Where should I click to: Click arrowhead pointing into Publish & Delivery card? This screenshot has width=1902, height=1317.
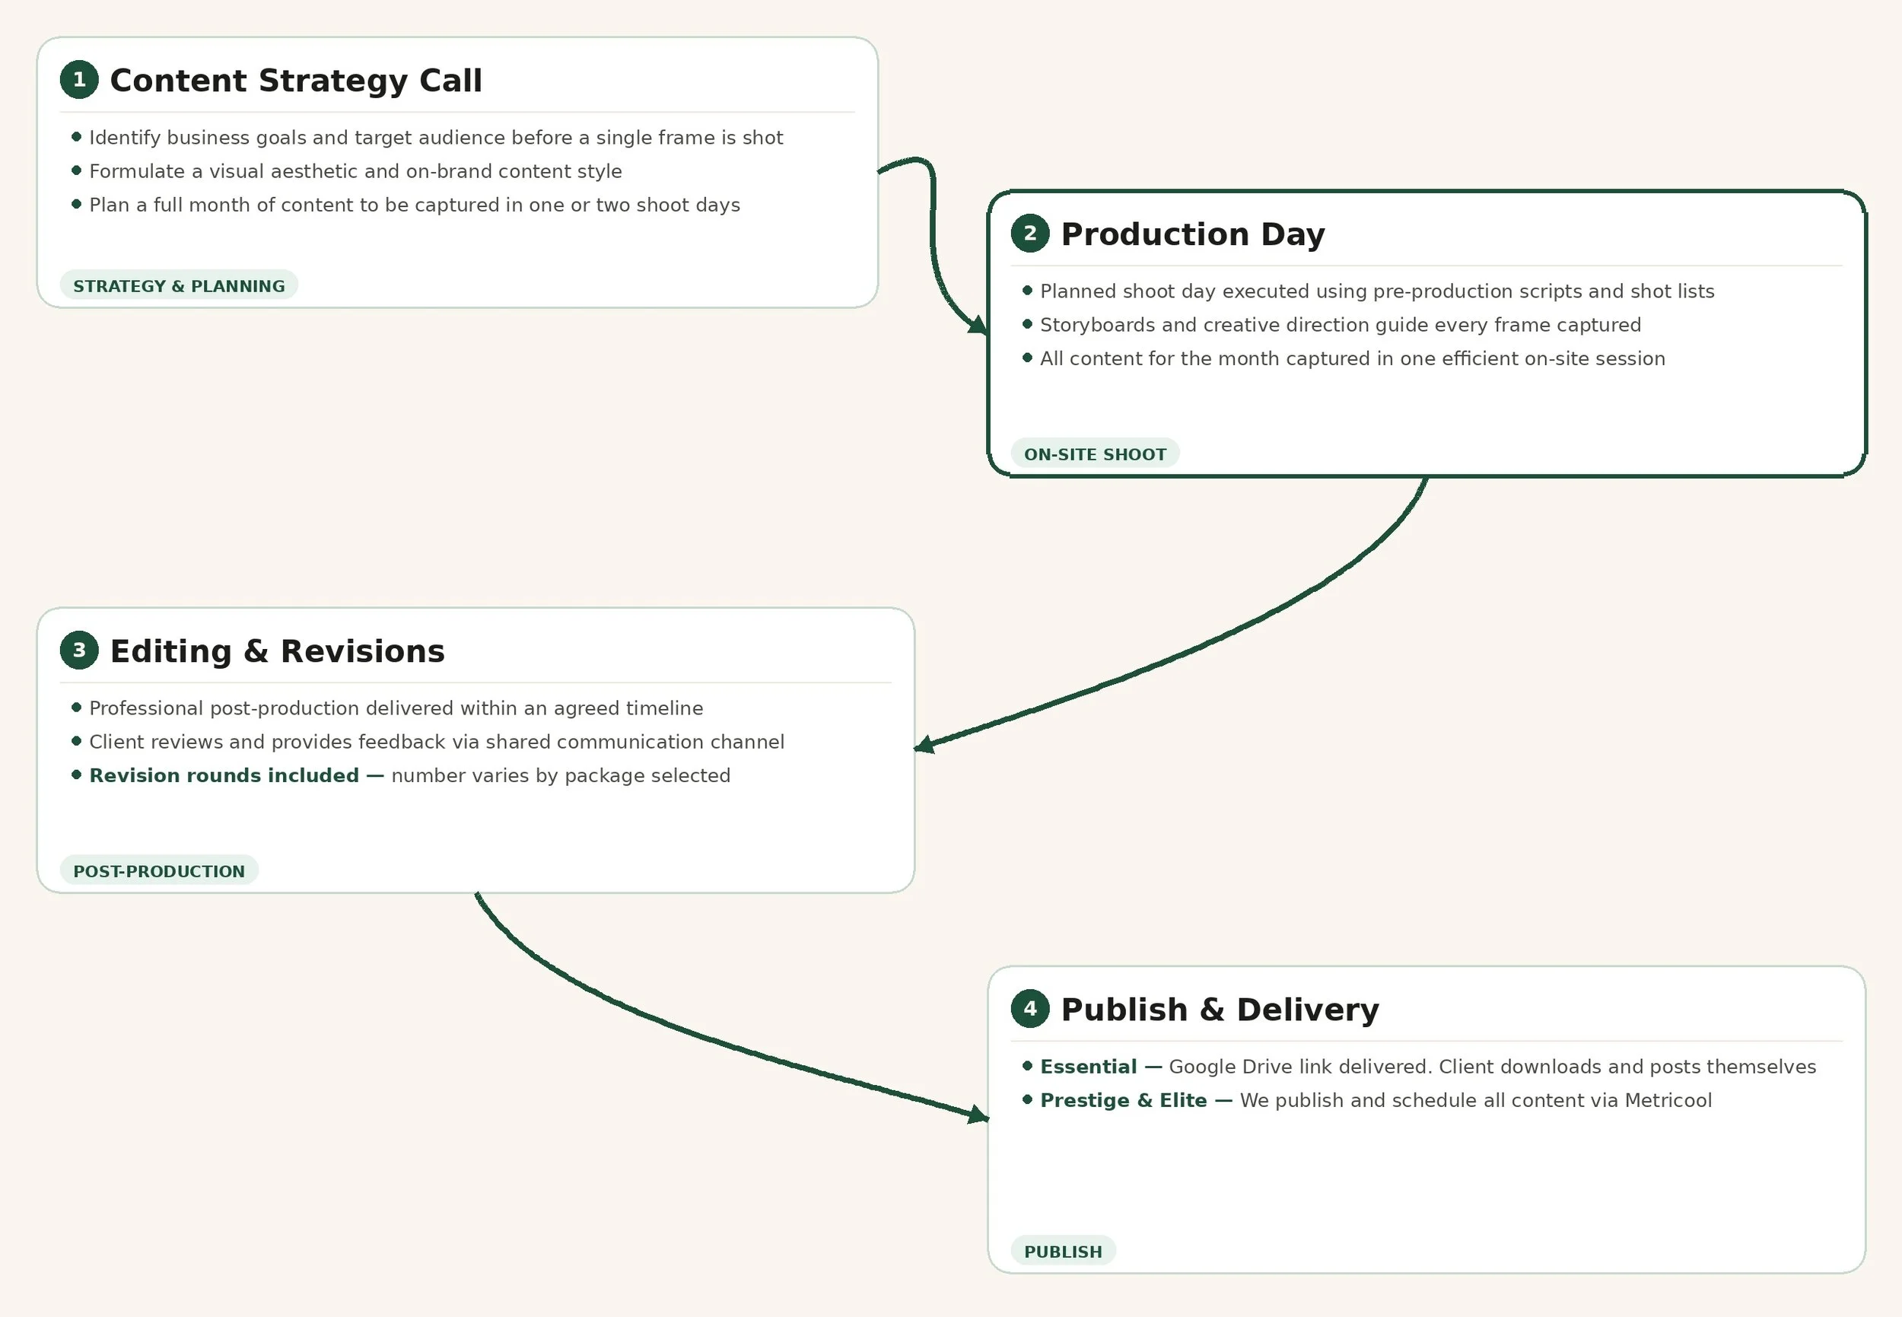click(978, 1115)
